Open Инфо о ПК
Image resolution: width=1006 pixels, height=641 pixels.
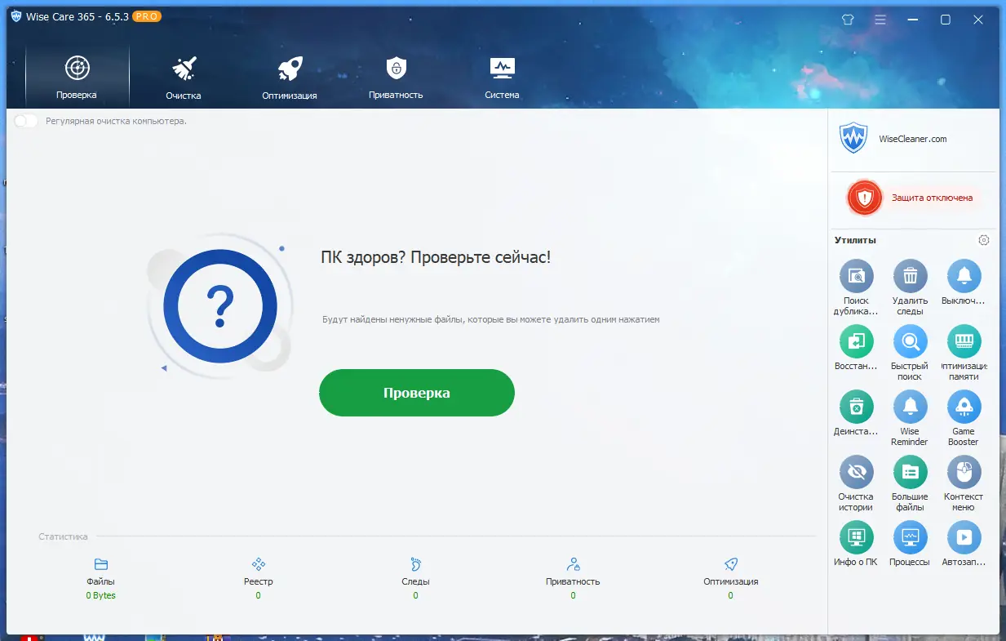coord(855,537)
